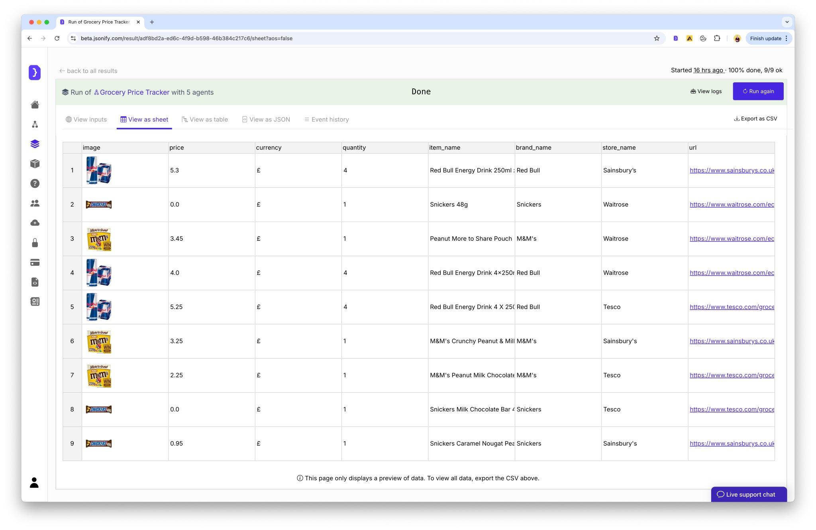Screen dimensions: 816x530
Task: Open the stacked layers results icon
Action: click(x=35, y=144)
